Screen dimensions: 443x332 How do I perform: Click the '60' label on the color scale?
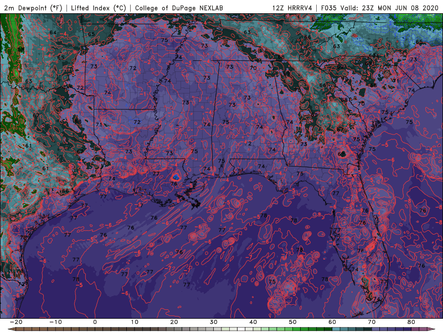coord(332,322)
